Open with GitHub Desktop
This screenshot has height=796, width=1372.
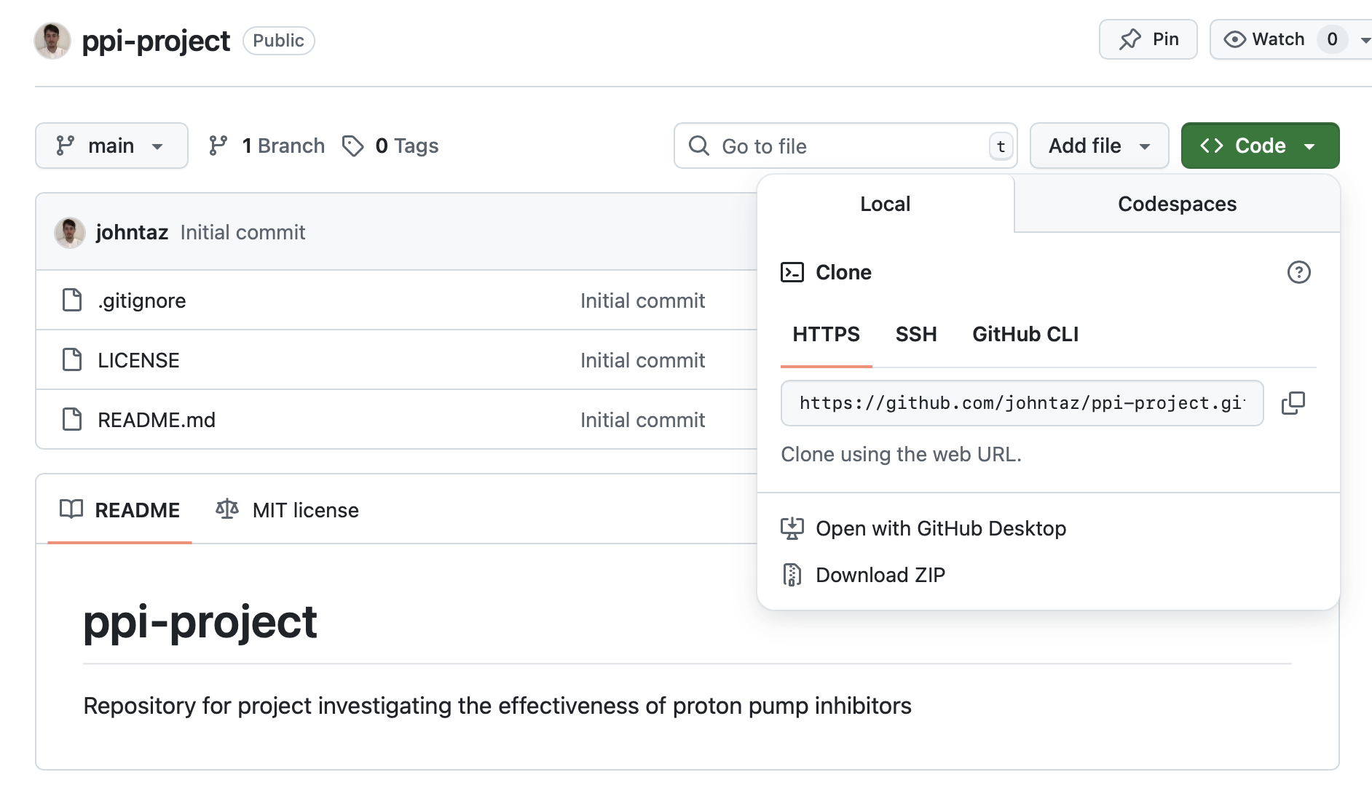click(941, 528)
